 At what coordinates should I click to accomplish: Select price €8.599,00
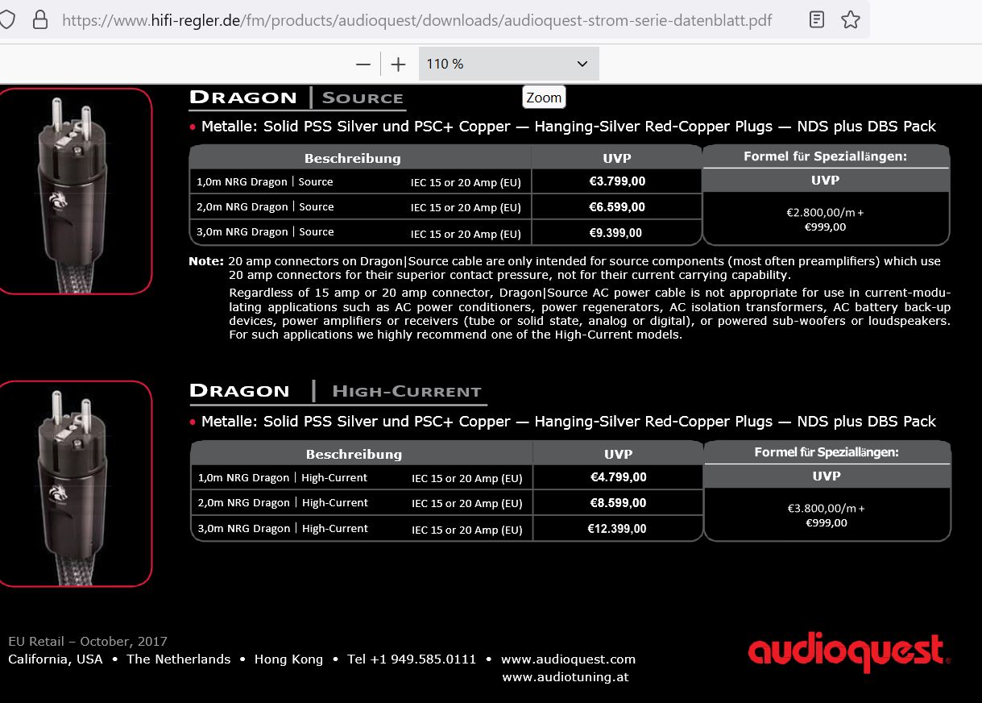point(618,503)
